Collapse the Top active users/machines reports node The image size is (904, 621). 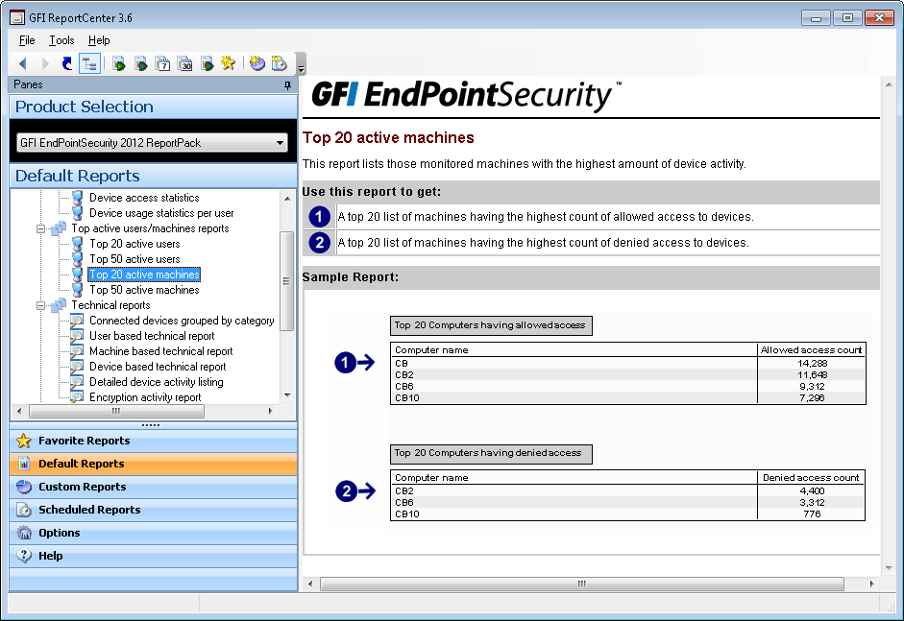(x=41, y=228)
